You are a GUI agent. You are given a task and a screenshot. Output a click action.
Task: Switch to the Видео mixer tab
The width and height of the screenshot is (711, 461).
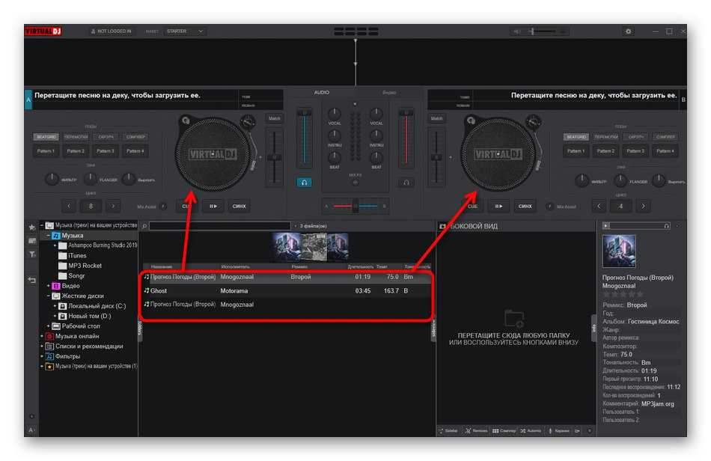pyautogui.click(x=389, y=93)
